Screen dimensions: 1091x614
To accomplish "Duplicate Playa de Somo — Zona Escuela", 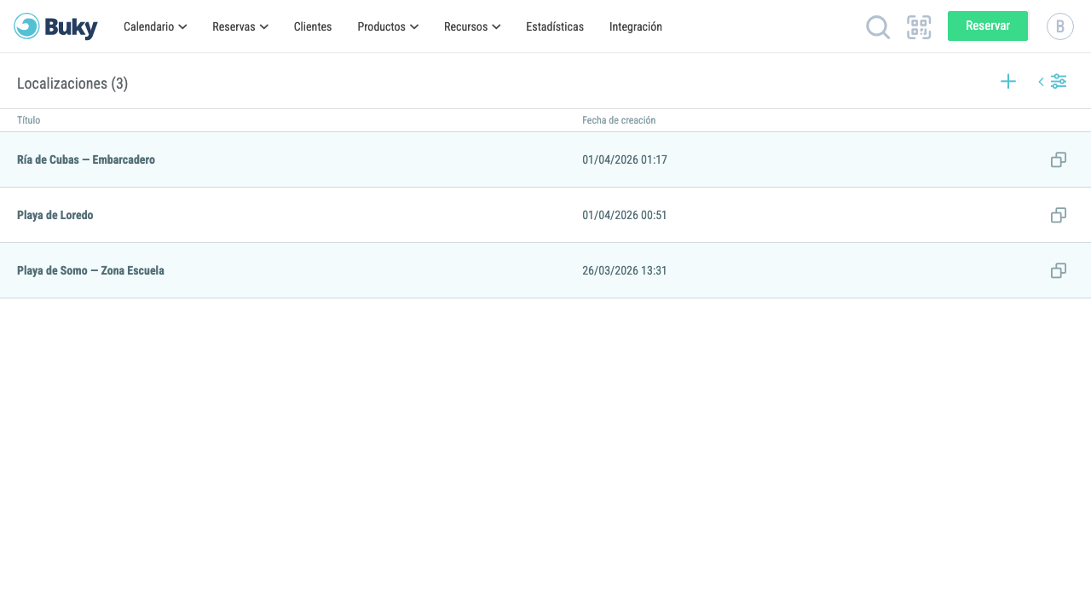I will point(1059,270).
